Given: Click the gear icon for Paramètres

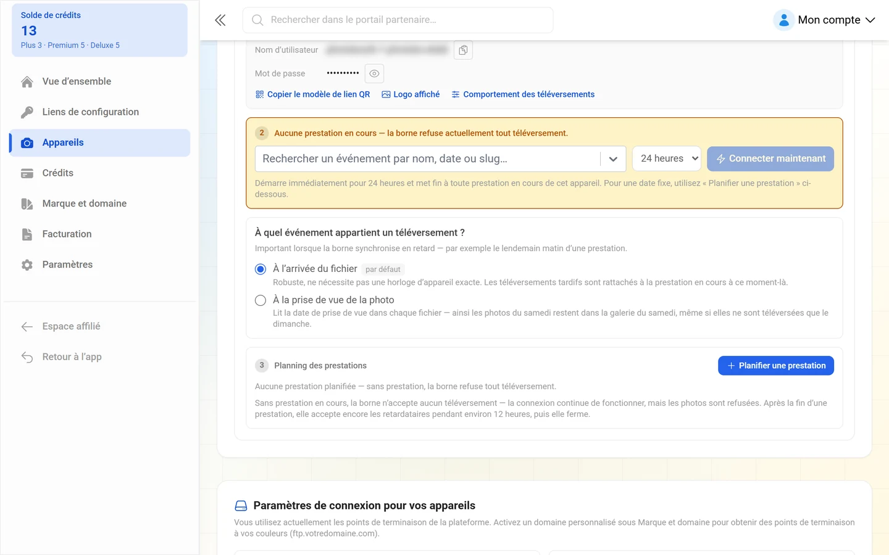Looking at the screenshot, I should click(x=27, y=265).
